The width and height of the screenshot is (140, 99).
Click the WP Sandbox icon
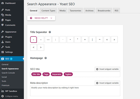(x=3, y=91)
